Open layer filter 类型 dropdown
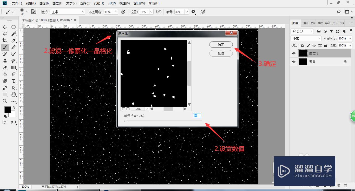This screenshot has height=191, width=355. (302, 31)
